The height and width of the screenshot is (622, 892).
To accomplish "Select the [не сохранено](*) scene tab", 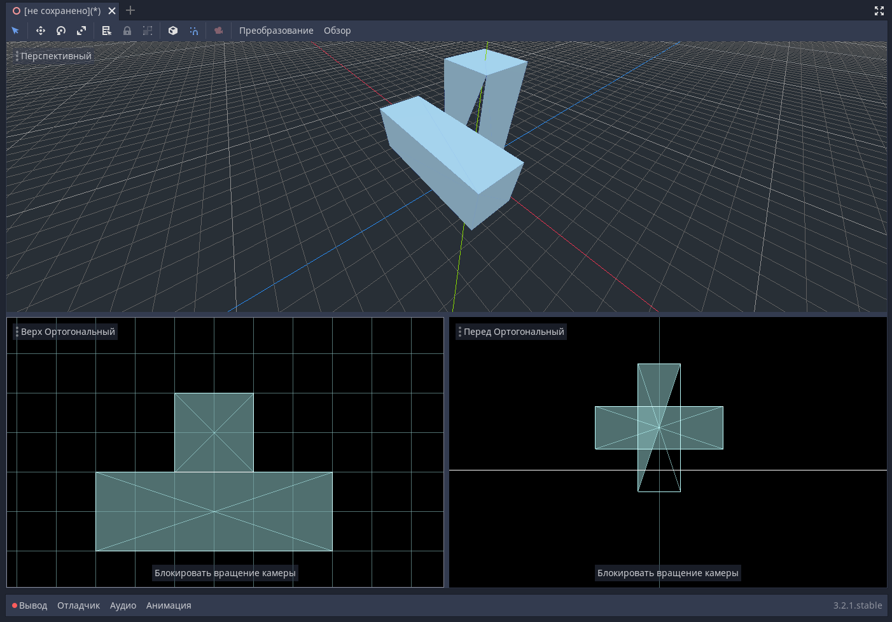I will pyautogui.click(x=62, y=11).
